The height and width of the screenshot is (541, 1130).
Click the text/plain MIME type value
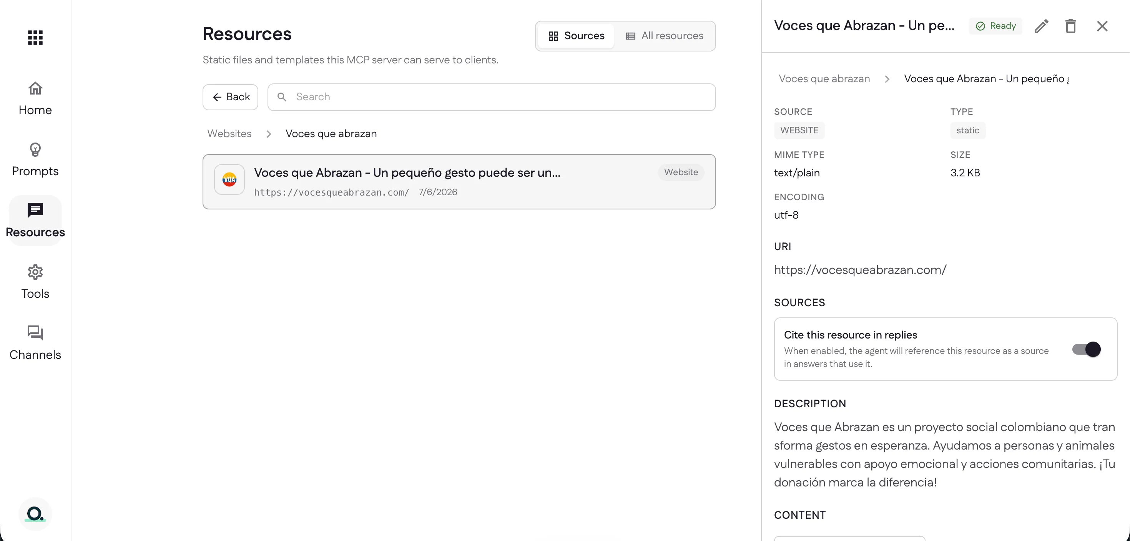coord(797,173)
